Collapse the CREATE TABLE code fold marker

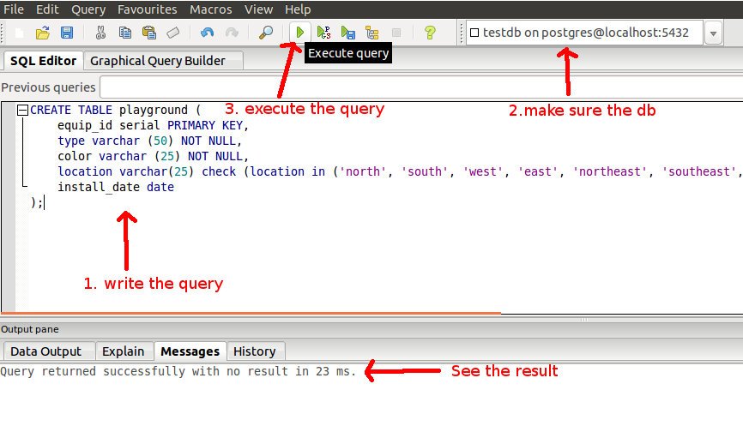tap(22, 111)
